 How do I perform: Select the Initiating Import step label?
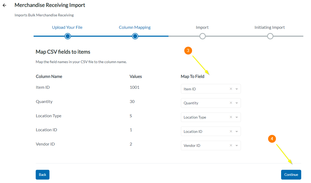pyautogui.click(x=269, y=27)
